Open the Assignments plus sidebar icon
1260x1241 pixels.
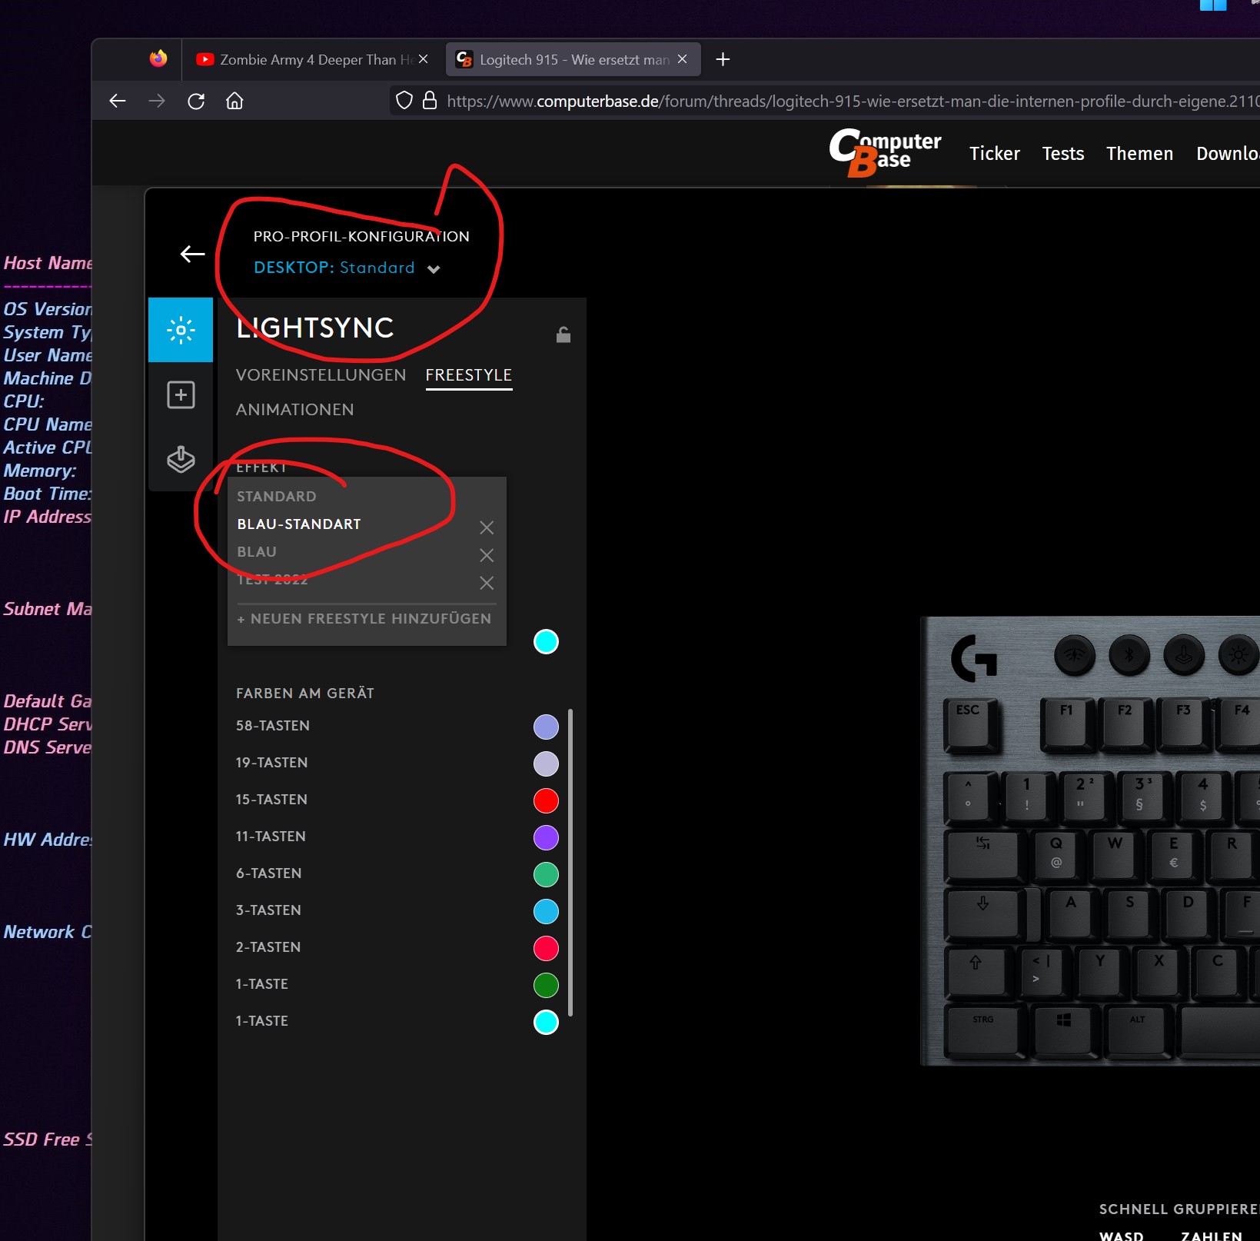pyautogui.click(x=181, y=395)
